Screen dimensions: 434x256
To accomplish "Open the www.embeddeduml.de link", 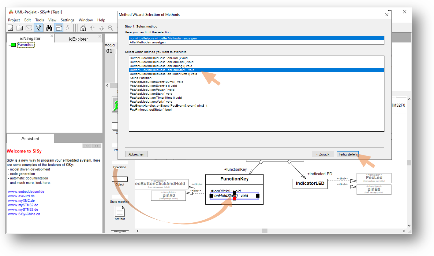I will (x=26, y=192).
